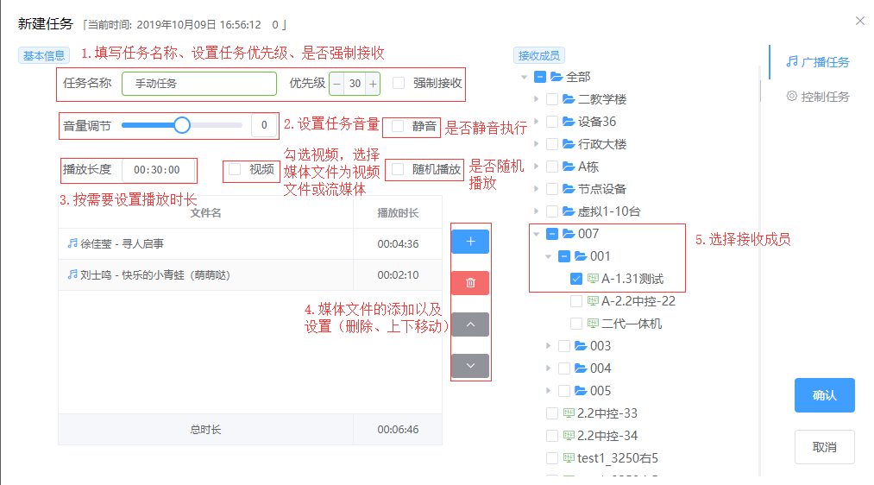The height and width of the screenshot is (485, 874).
Task: Expand the 二教学楼 tree node
Action: coord(537,99)
